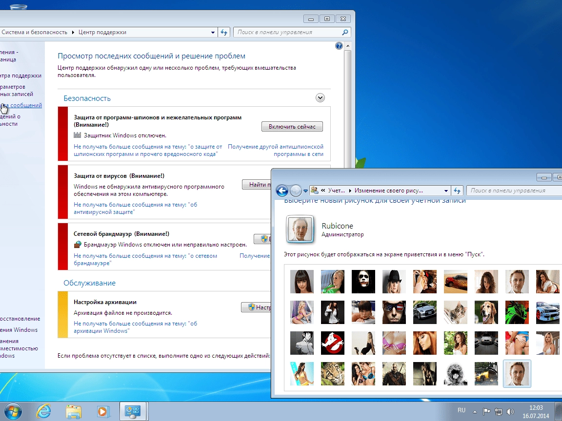
Task: Open Action Center address bar history dropdown
Action: coord(213,32)
